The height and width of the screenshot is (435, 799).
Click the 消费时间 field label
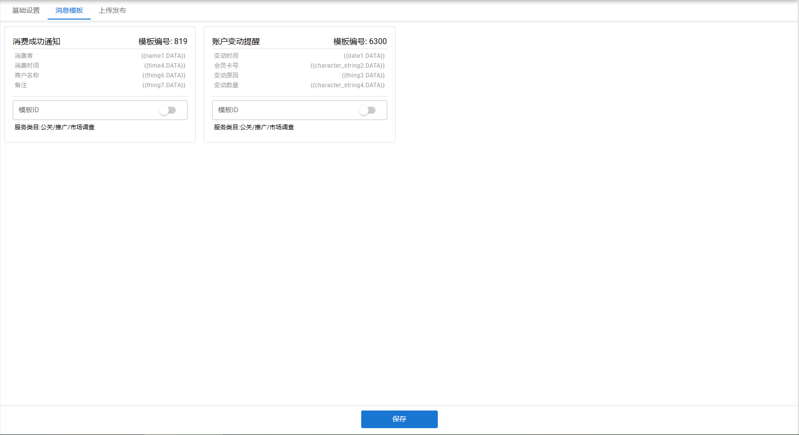point(27,66)
